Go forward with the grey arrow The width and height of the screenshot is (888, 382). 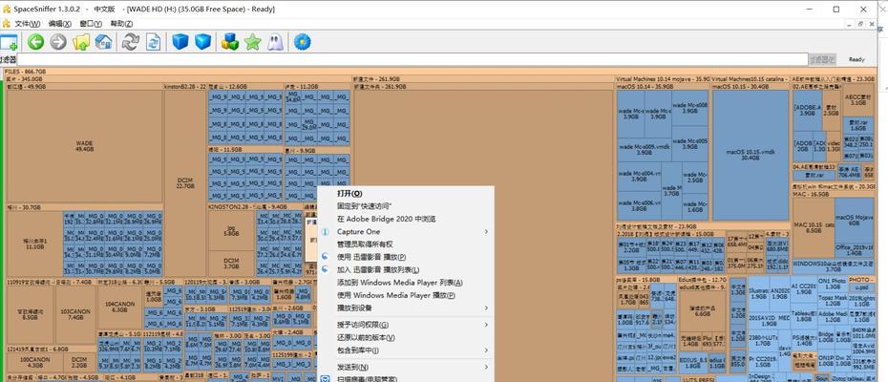(57, 41)
